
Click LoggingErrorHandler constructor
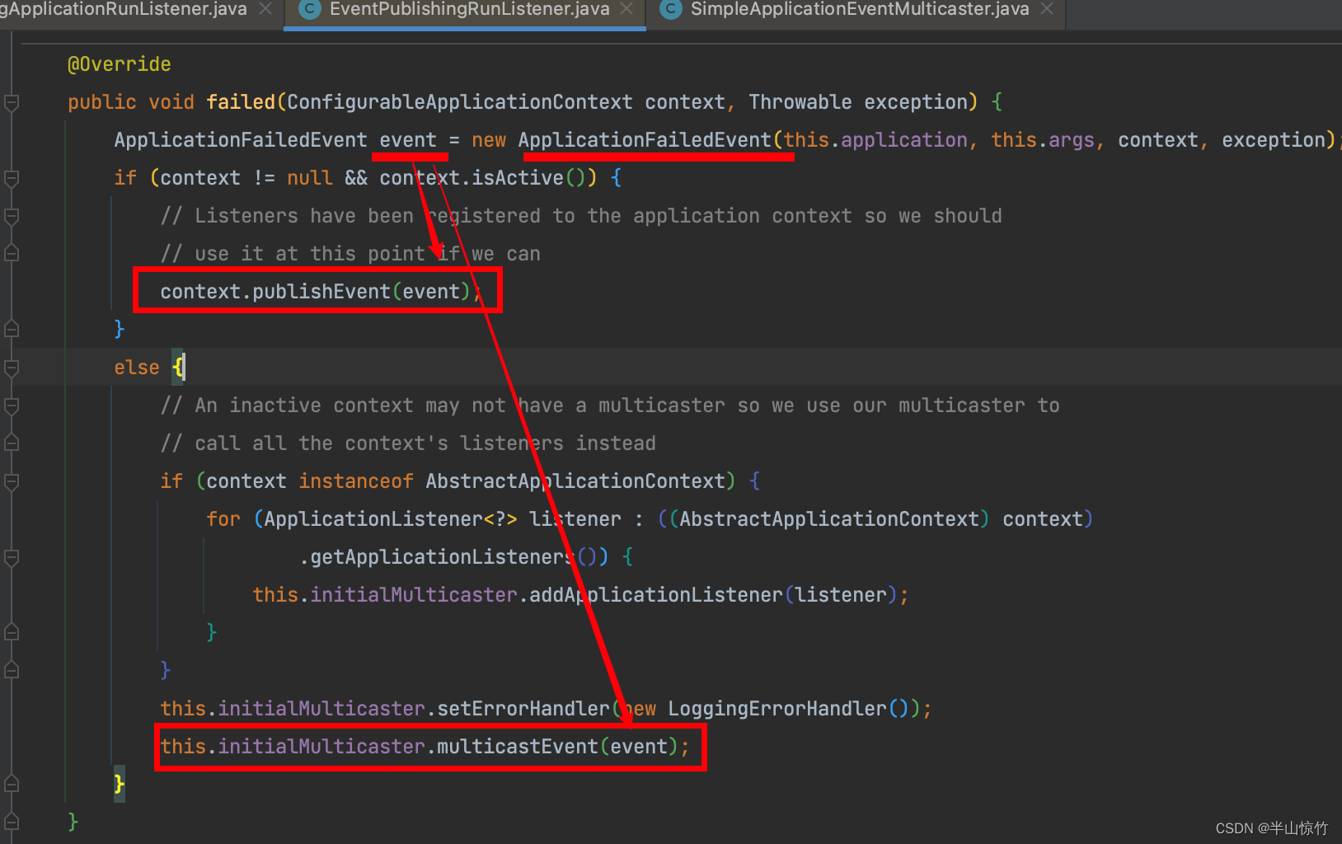[x=777, y=709]
